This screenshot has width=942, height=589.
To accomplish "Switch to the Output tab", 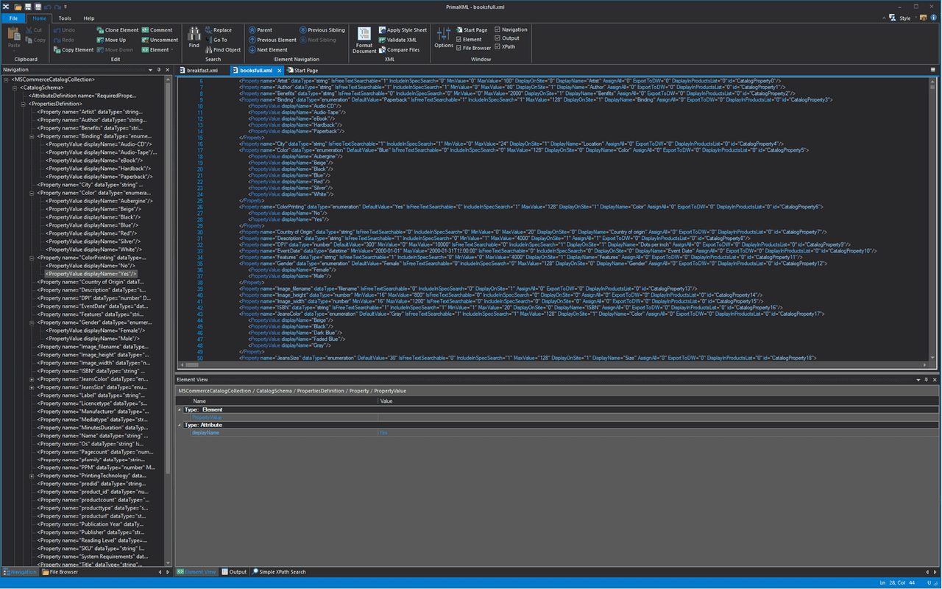I will click(x=235, y=572).
